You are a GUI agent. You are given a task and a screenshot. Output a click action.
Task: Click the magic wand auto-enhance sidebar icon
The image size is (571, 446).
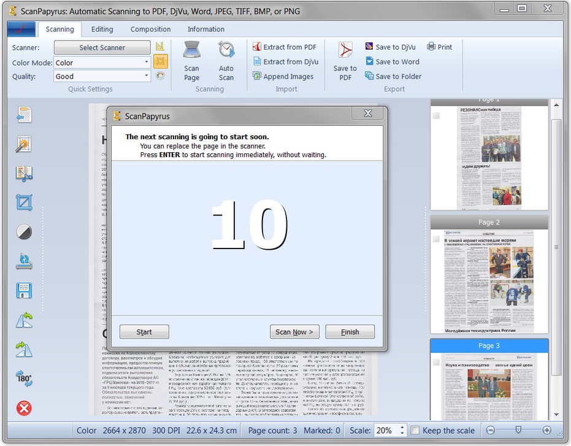[x=24, y=144]
